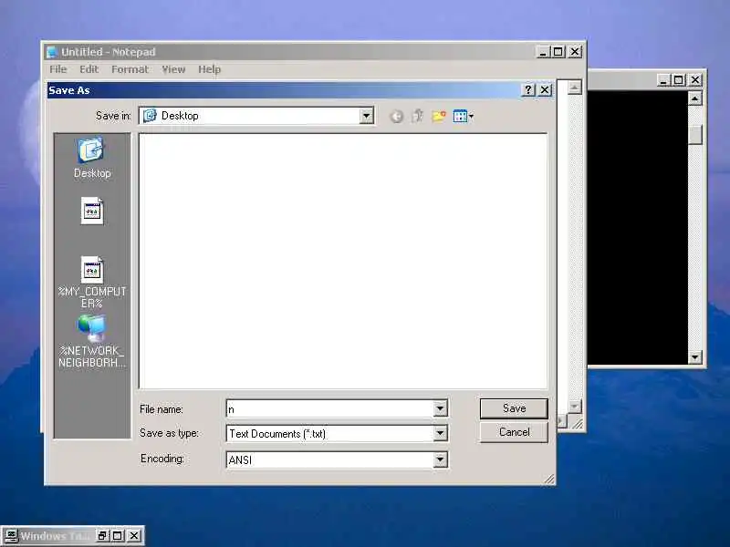Click the empty file list area

[x=343, y=261]
